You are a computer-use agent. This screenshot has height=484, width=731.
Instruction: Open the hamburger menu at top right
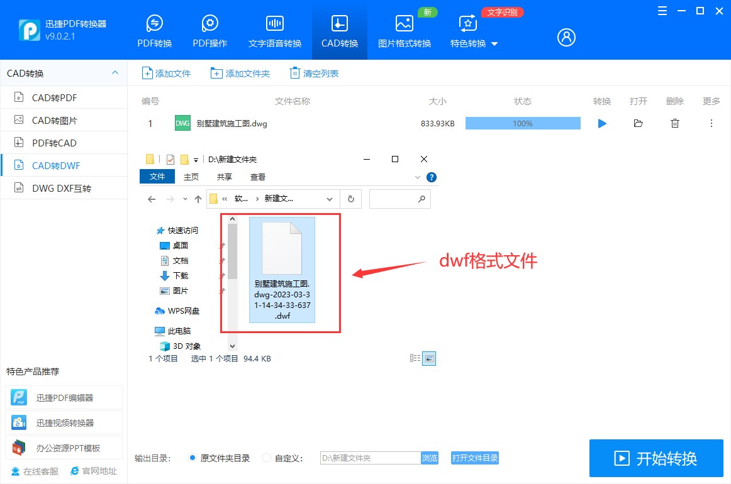pyautogui.click(x=661, y=11)
